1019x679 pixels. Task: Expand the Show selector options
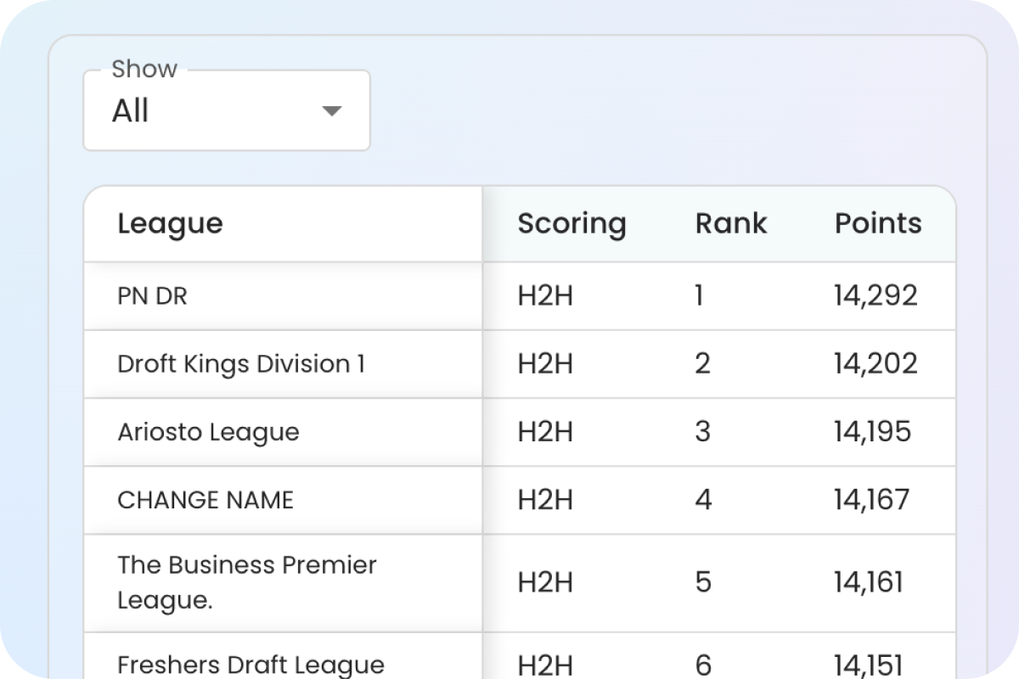tap(226, 110)
